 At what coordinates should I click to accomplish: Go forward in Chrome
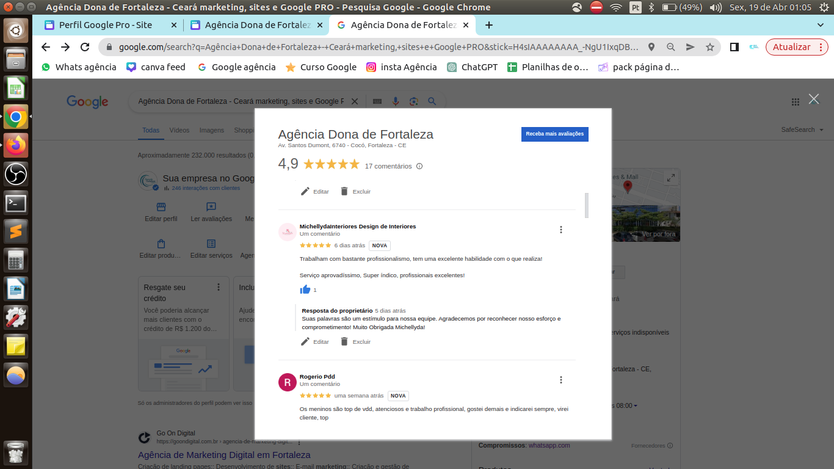pyautogui.click(x=65, y=47)
